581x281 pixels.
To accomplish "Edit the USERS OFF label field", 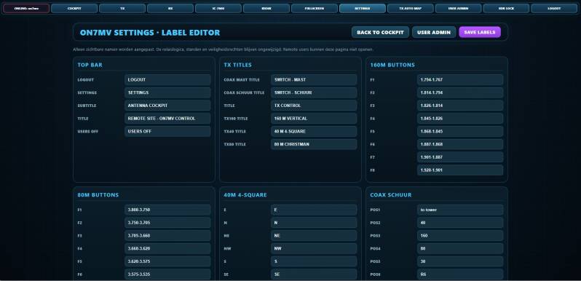I will [167, 131].
